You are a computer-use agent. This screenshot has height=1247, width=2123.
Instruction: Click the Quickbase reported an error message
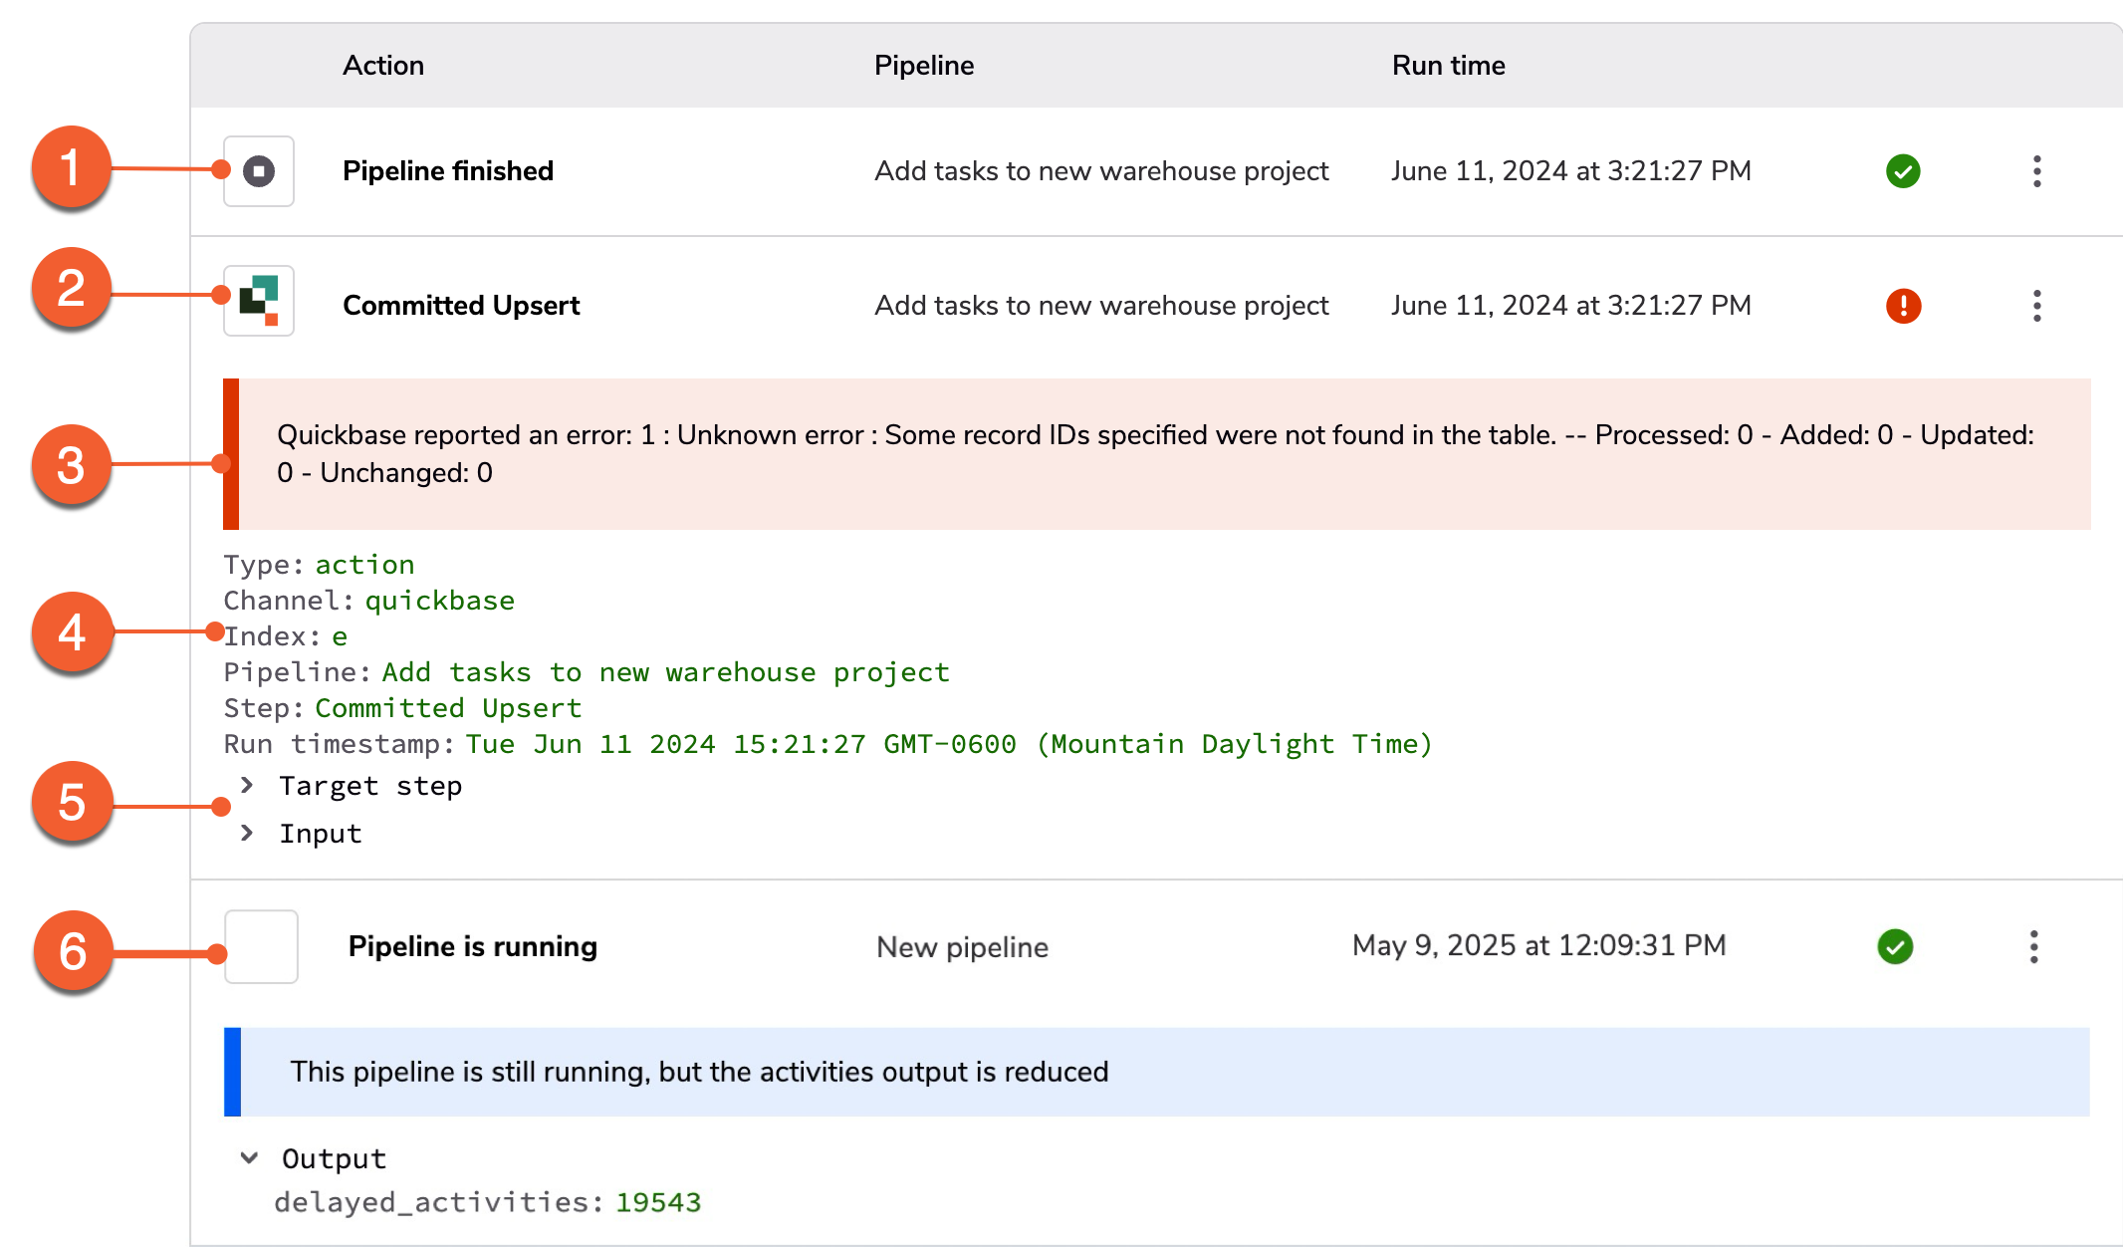1157,454
